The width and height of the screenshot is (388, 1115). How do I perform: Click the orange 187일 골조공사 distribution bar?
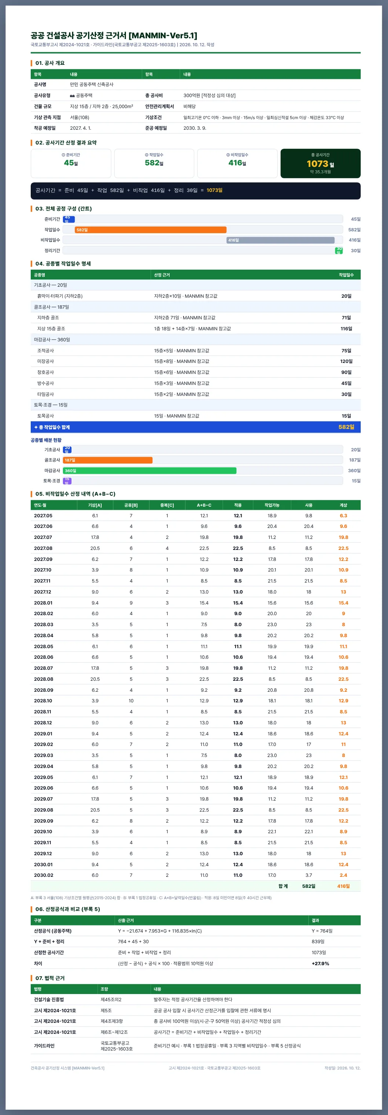(x=107, y=460)
